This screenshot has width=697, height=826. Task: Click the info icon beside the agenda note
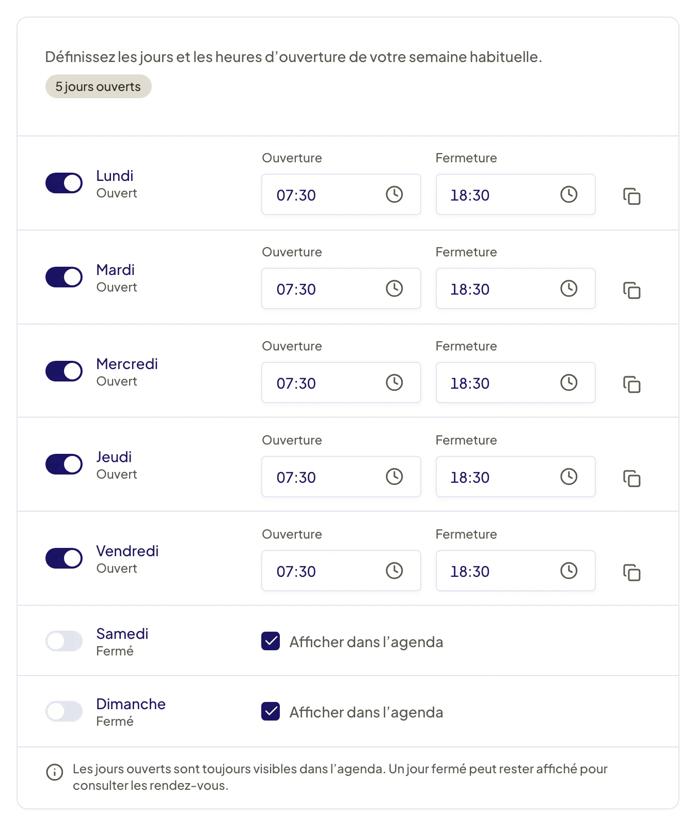(55, 772)
